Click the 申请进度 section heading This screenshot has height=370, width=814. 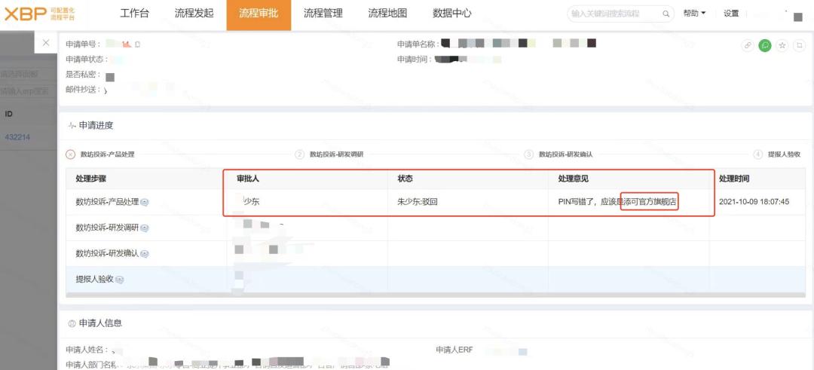tap(96, 126)
